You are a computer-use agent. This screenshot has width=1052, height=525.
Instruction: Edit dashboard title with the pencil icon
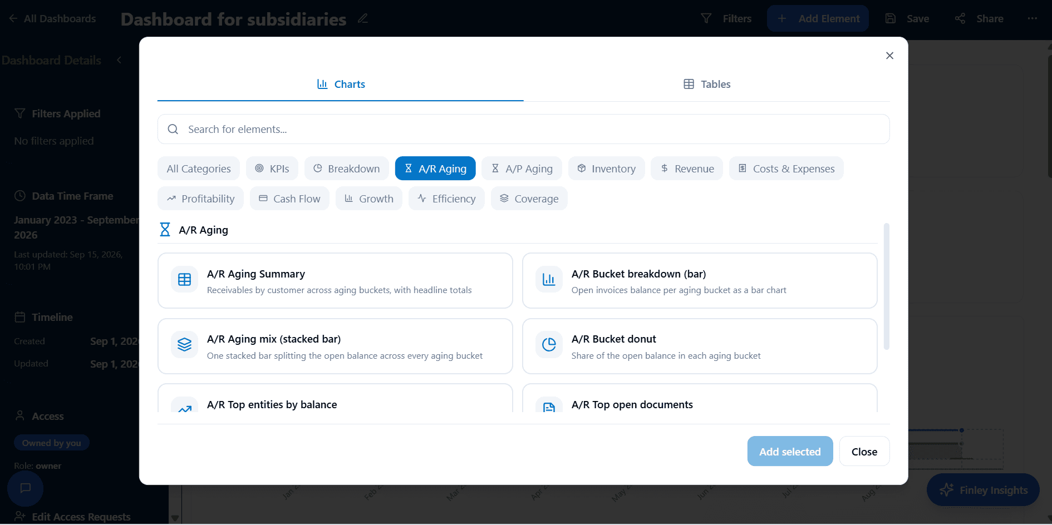coord(363,18)
